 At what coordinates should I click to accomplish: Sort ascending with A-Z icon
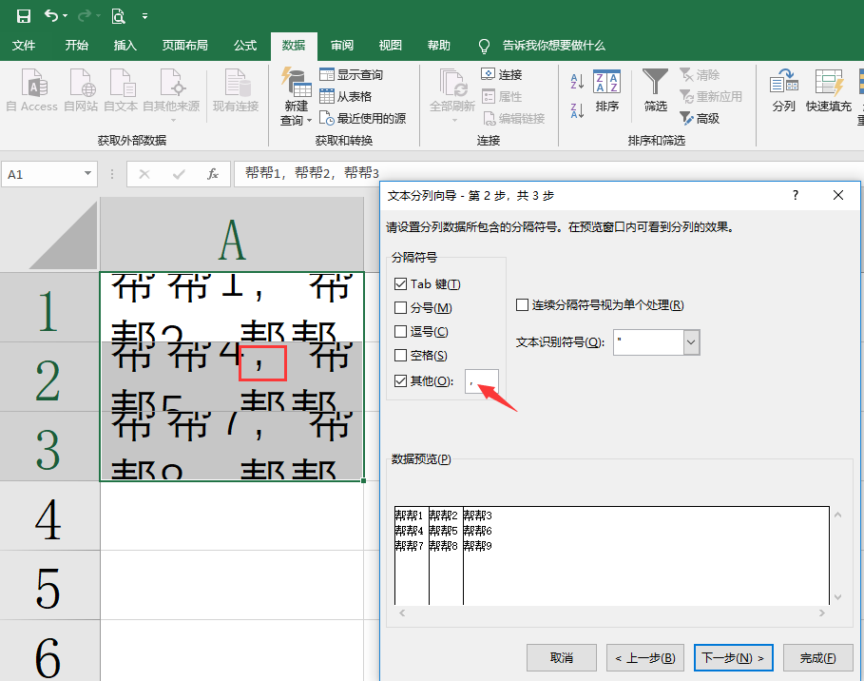coord(577,82)
